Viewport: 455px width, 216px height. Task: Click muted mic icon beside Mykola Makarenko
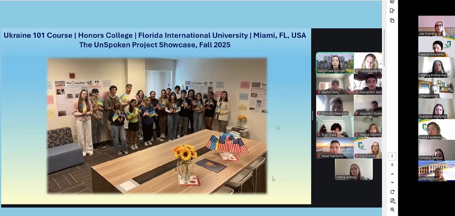(319, 114)
